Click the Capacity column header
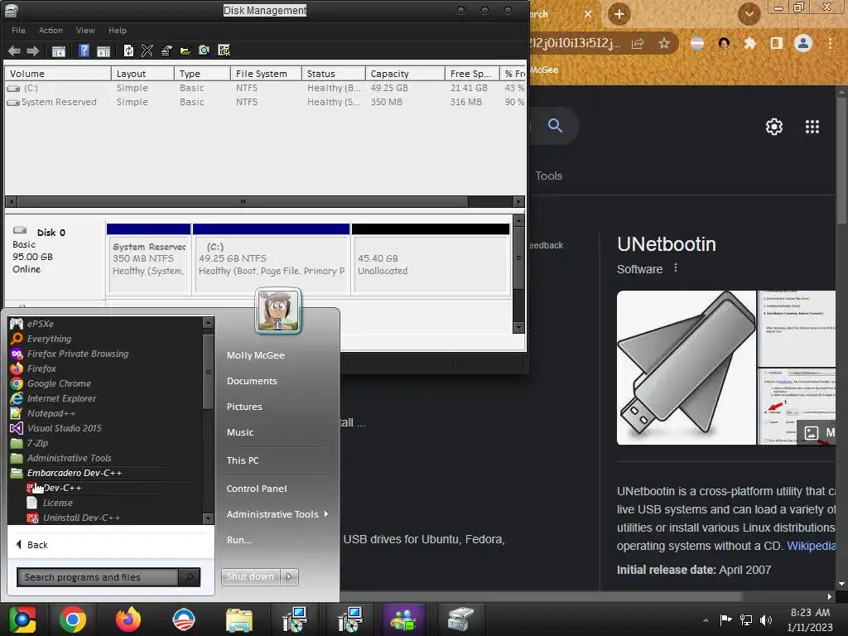The image size is (848, 636). pos(404,74)
